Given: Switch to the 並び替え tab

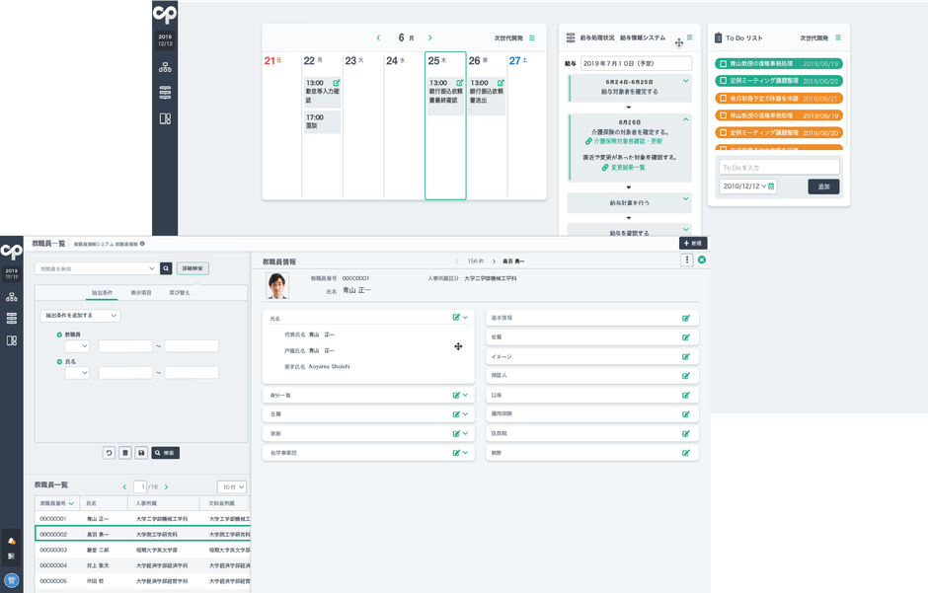Looking at the screenshot, I should point(180,293).
